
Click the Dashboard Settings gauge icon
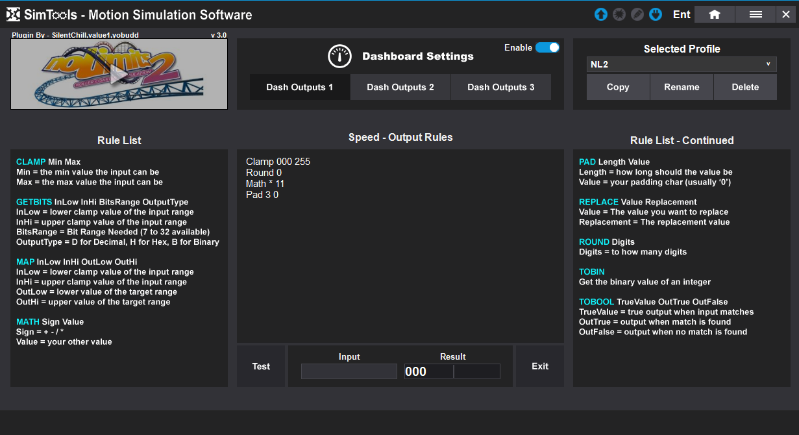[339, 56]
